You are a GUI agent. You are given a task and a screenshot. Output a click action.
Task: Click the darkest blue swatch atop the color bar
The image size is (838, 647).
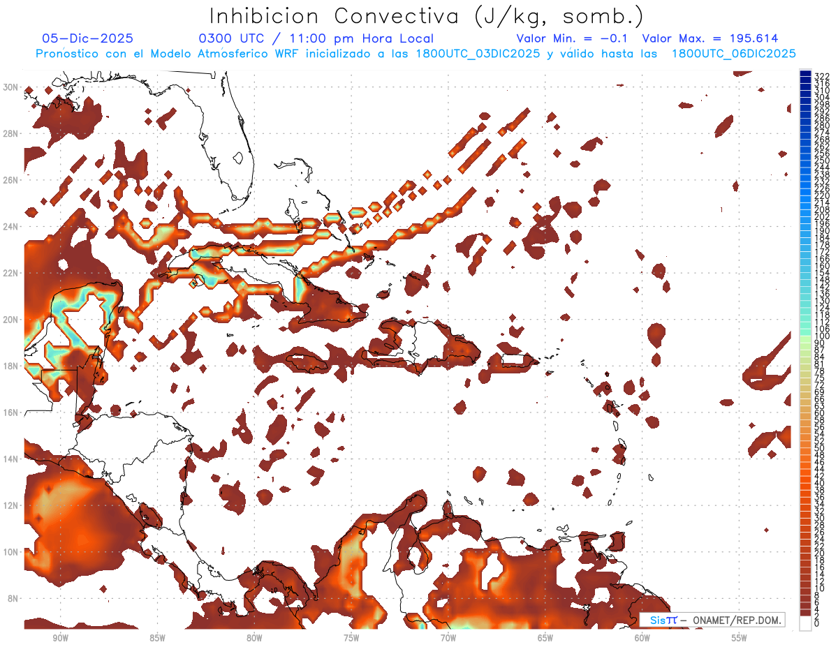point(806,73)
